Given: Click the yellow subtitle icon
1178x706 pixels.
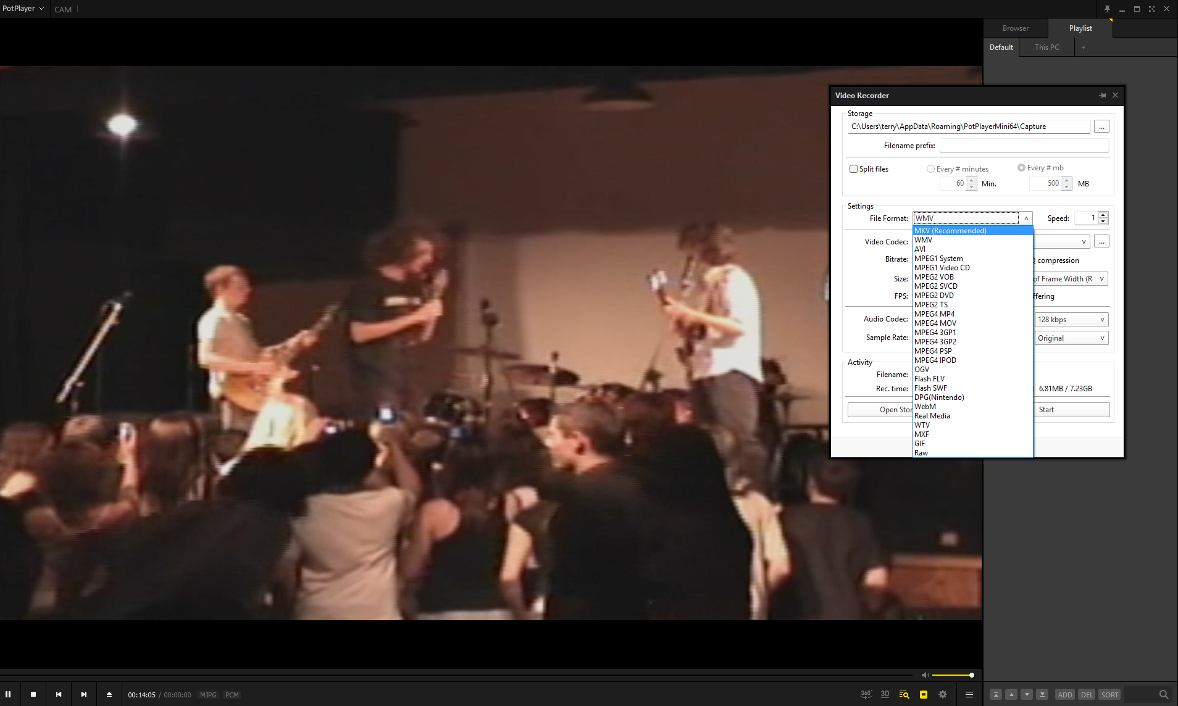Looking at the screenshot, I should (923, 694).
